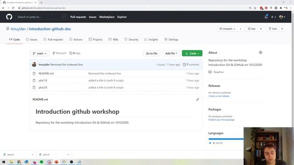
Task: Click the Removed the irrelevant line commit message
Action: (x=67, y=65)
